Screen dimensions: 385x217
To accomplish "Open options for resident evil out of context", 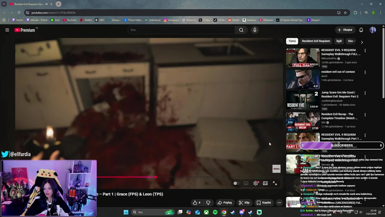I will (x=365, y=72).
